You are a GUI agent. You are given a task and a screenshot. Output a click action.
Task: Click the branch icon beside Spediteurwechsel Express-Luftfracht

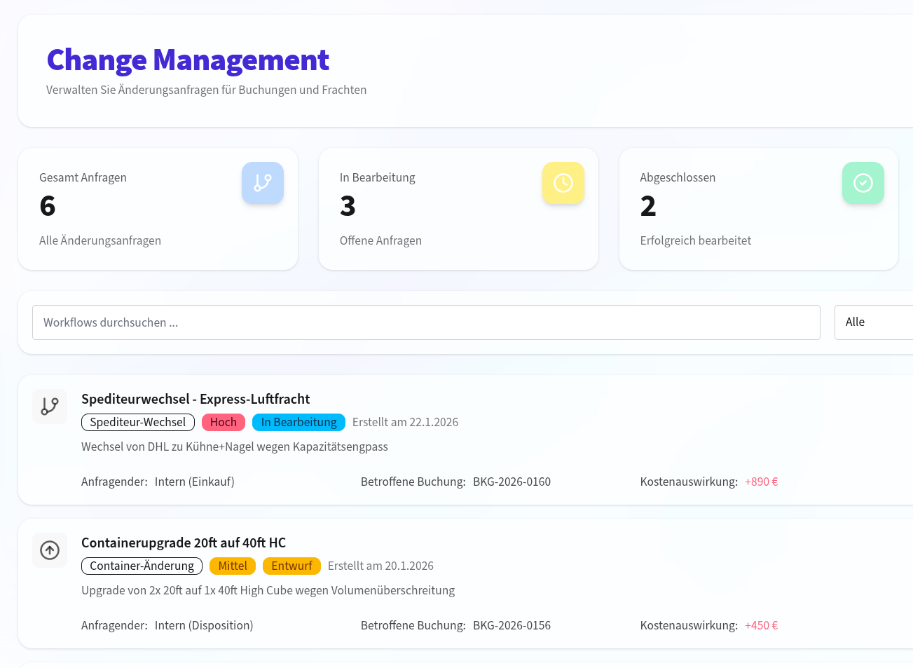click(x=50, y=407)
